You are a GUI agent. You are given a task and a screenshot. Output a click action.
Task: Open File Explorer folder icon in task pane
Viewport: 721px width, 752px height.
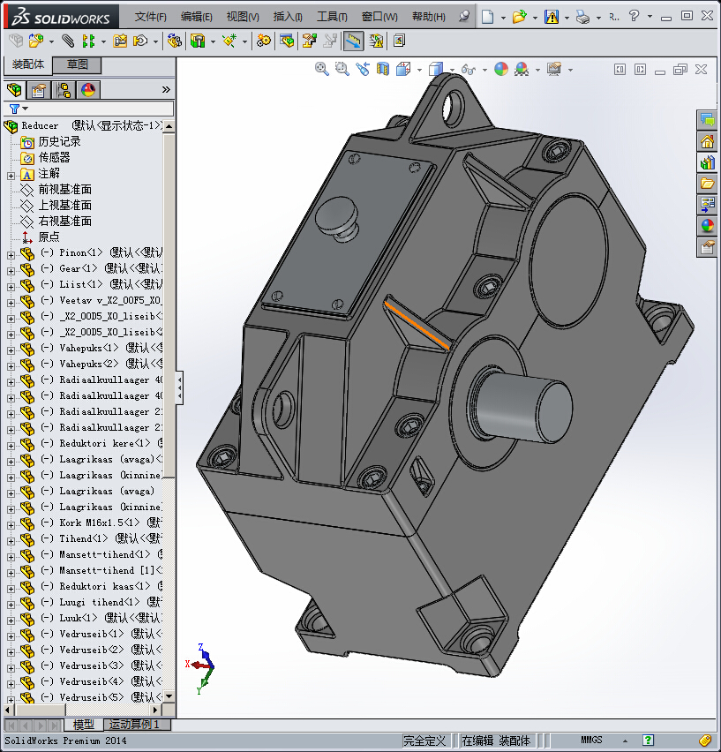click(x=707, y=184)
